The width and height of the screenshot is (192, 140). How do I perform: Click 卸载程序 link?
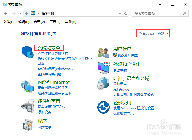coord(44,127)
